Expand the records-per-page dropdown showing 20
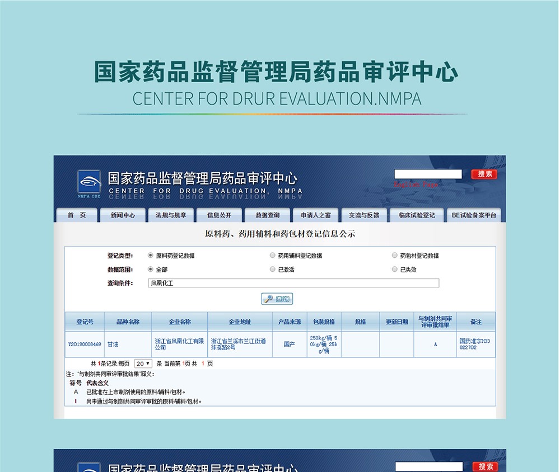 [143, 364]
